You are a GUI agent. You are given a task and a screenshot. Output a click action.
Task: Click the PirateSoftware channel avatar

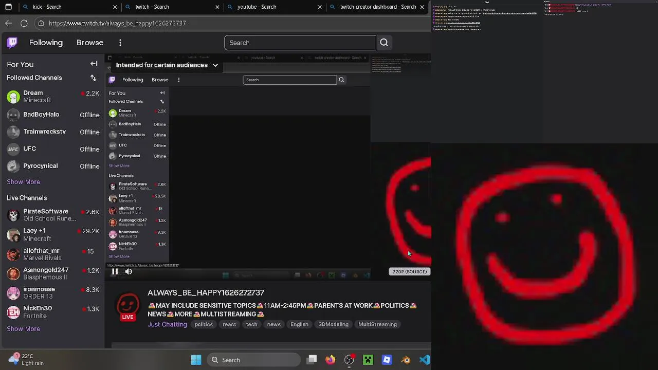pyautogui.click(x=13, y=215)
